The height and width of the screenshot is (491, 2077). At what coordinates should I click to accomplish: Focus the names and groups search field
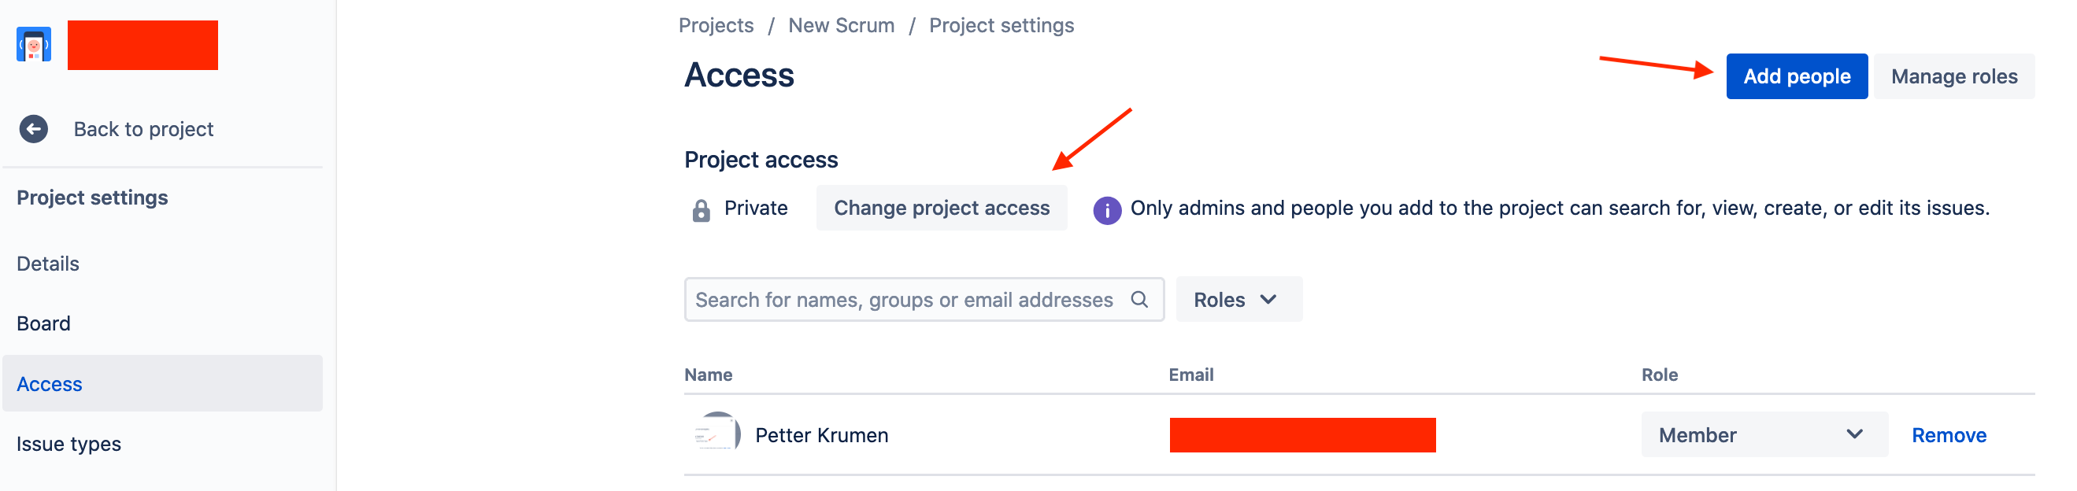click(924, 299)
